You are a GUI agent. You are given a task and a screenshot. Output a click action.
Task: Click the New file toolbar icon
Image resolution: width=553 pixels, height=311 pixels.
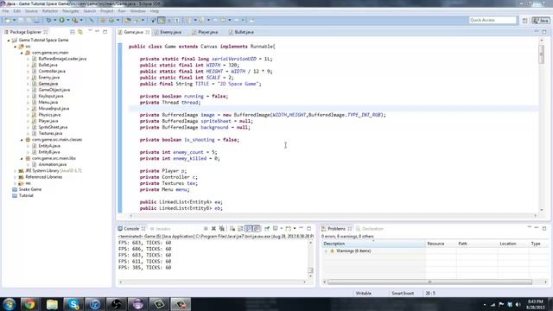[8, 21]
